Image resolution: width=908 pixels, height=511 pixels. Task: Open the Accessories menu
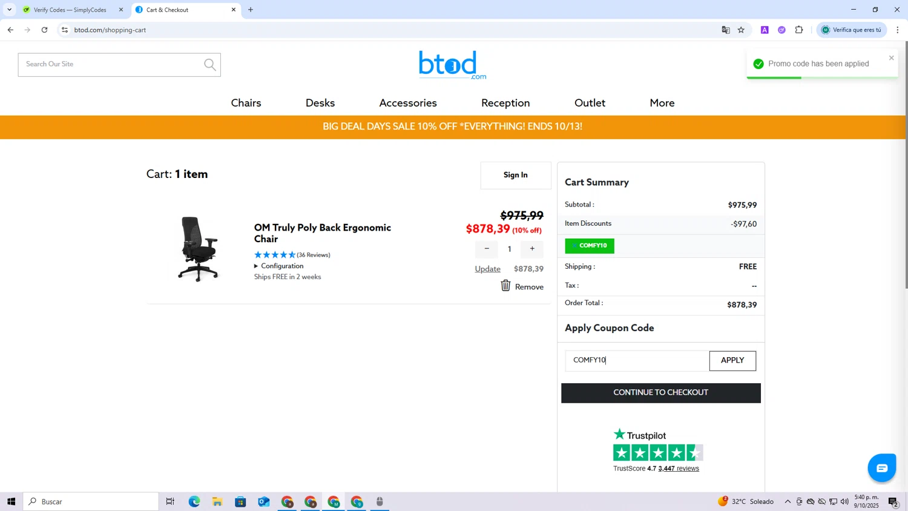point(408,103)
